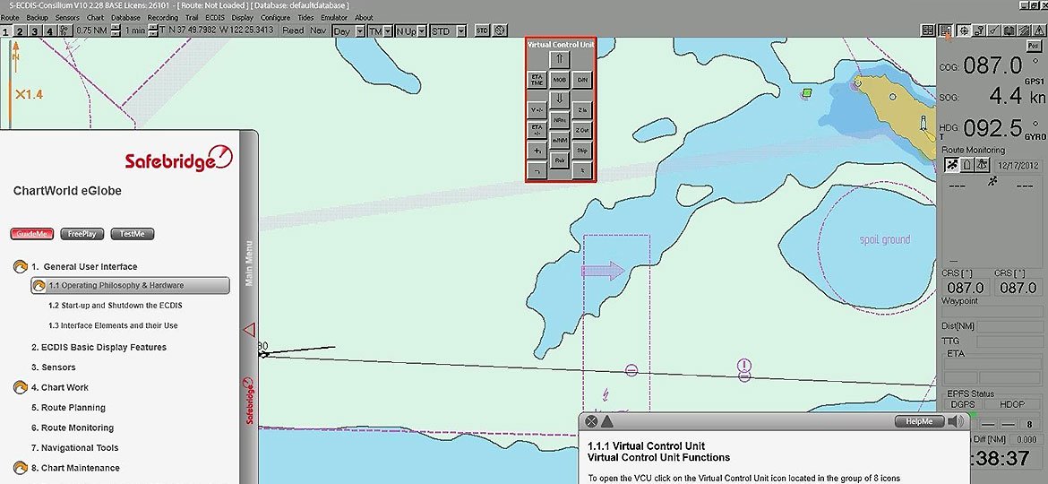Screen dimensions: 1048x484
Task: Open the Route menu
Action: point(10,17)
